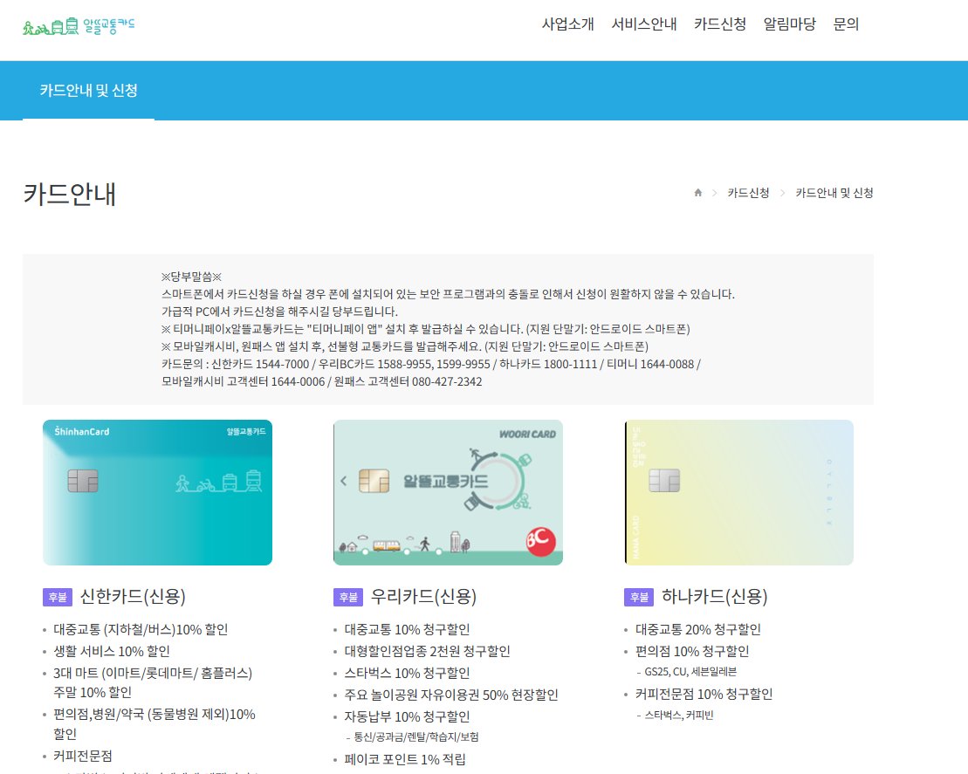968x774 pixels.
Task: Click the Hana card thumbnail image
Action: (x=739, y=491)
